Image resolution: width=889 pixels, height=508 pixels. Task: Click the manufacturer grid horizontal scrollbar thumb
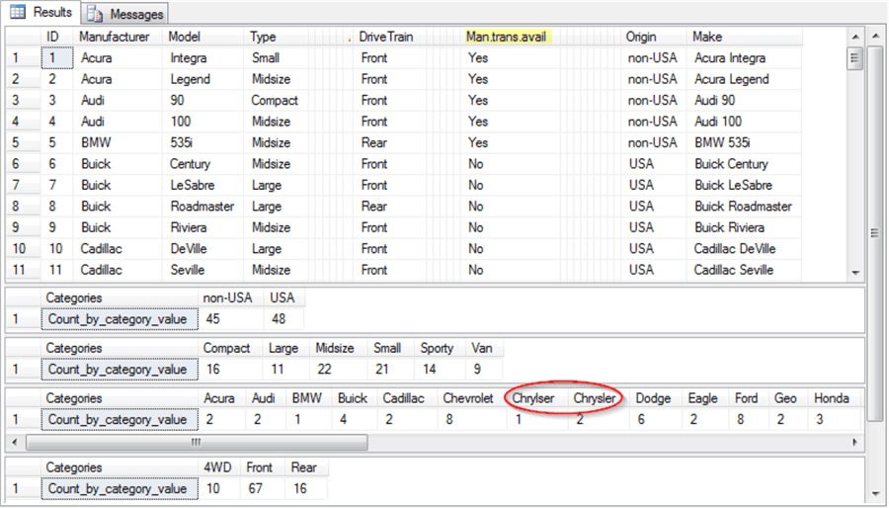tap(197, 442)
